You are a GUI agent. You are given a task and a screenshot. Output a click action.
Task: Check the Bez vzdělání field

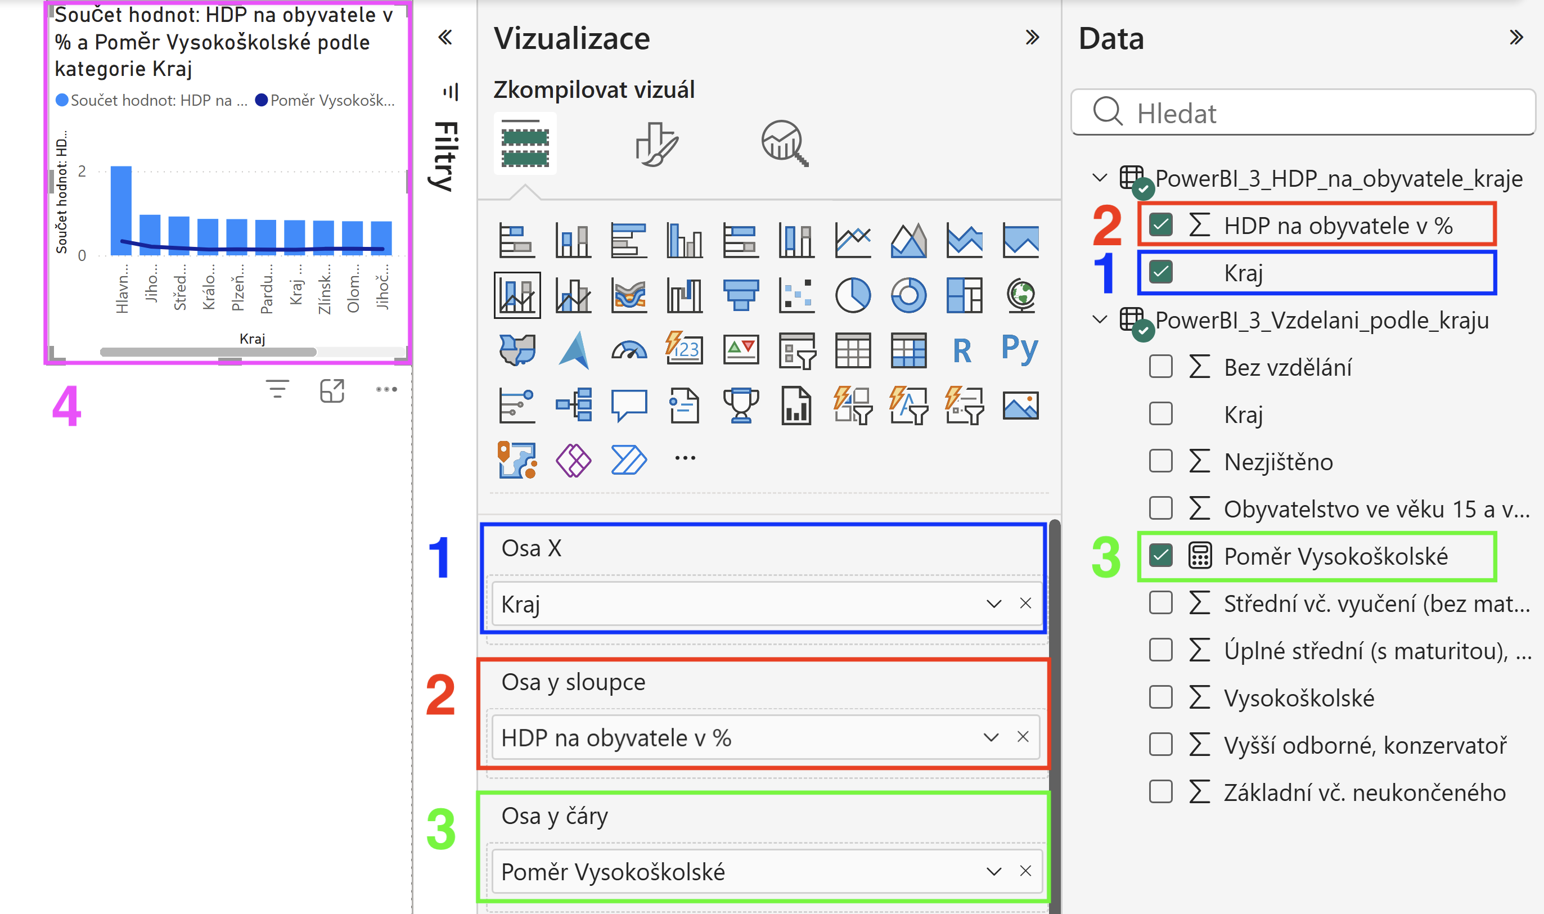pyautogui.click(x=1160, y=367)
